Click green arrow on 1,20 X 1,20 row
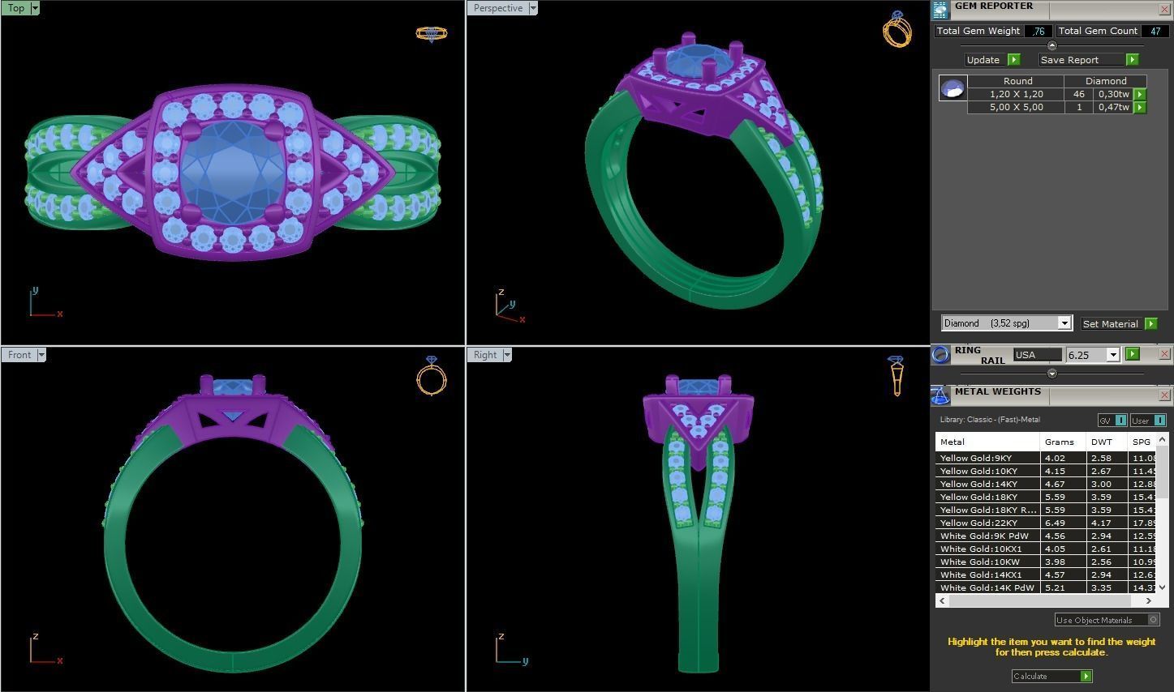 [1139, 94]
